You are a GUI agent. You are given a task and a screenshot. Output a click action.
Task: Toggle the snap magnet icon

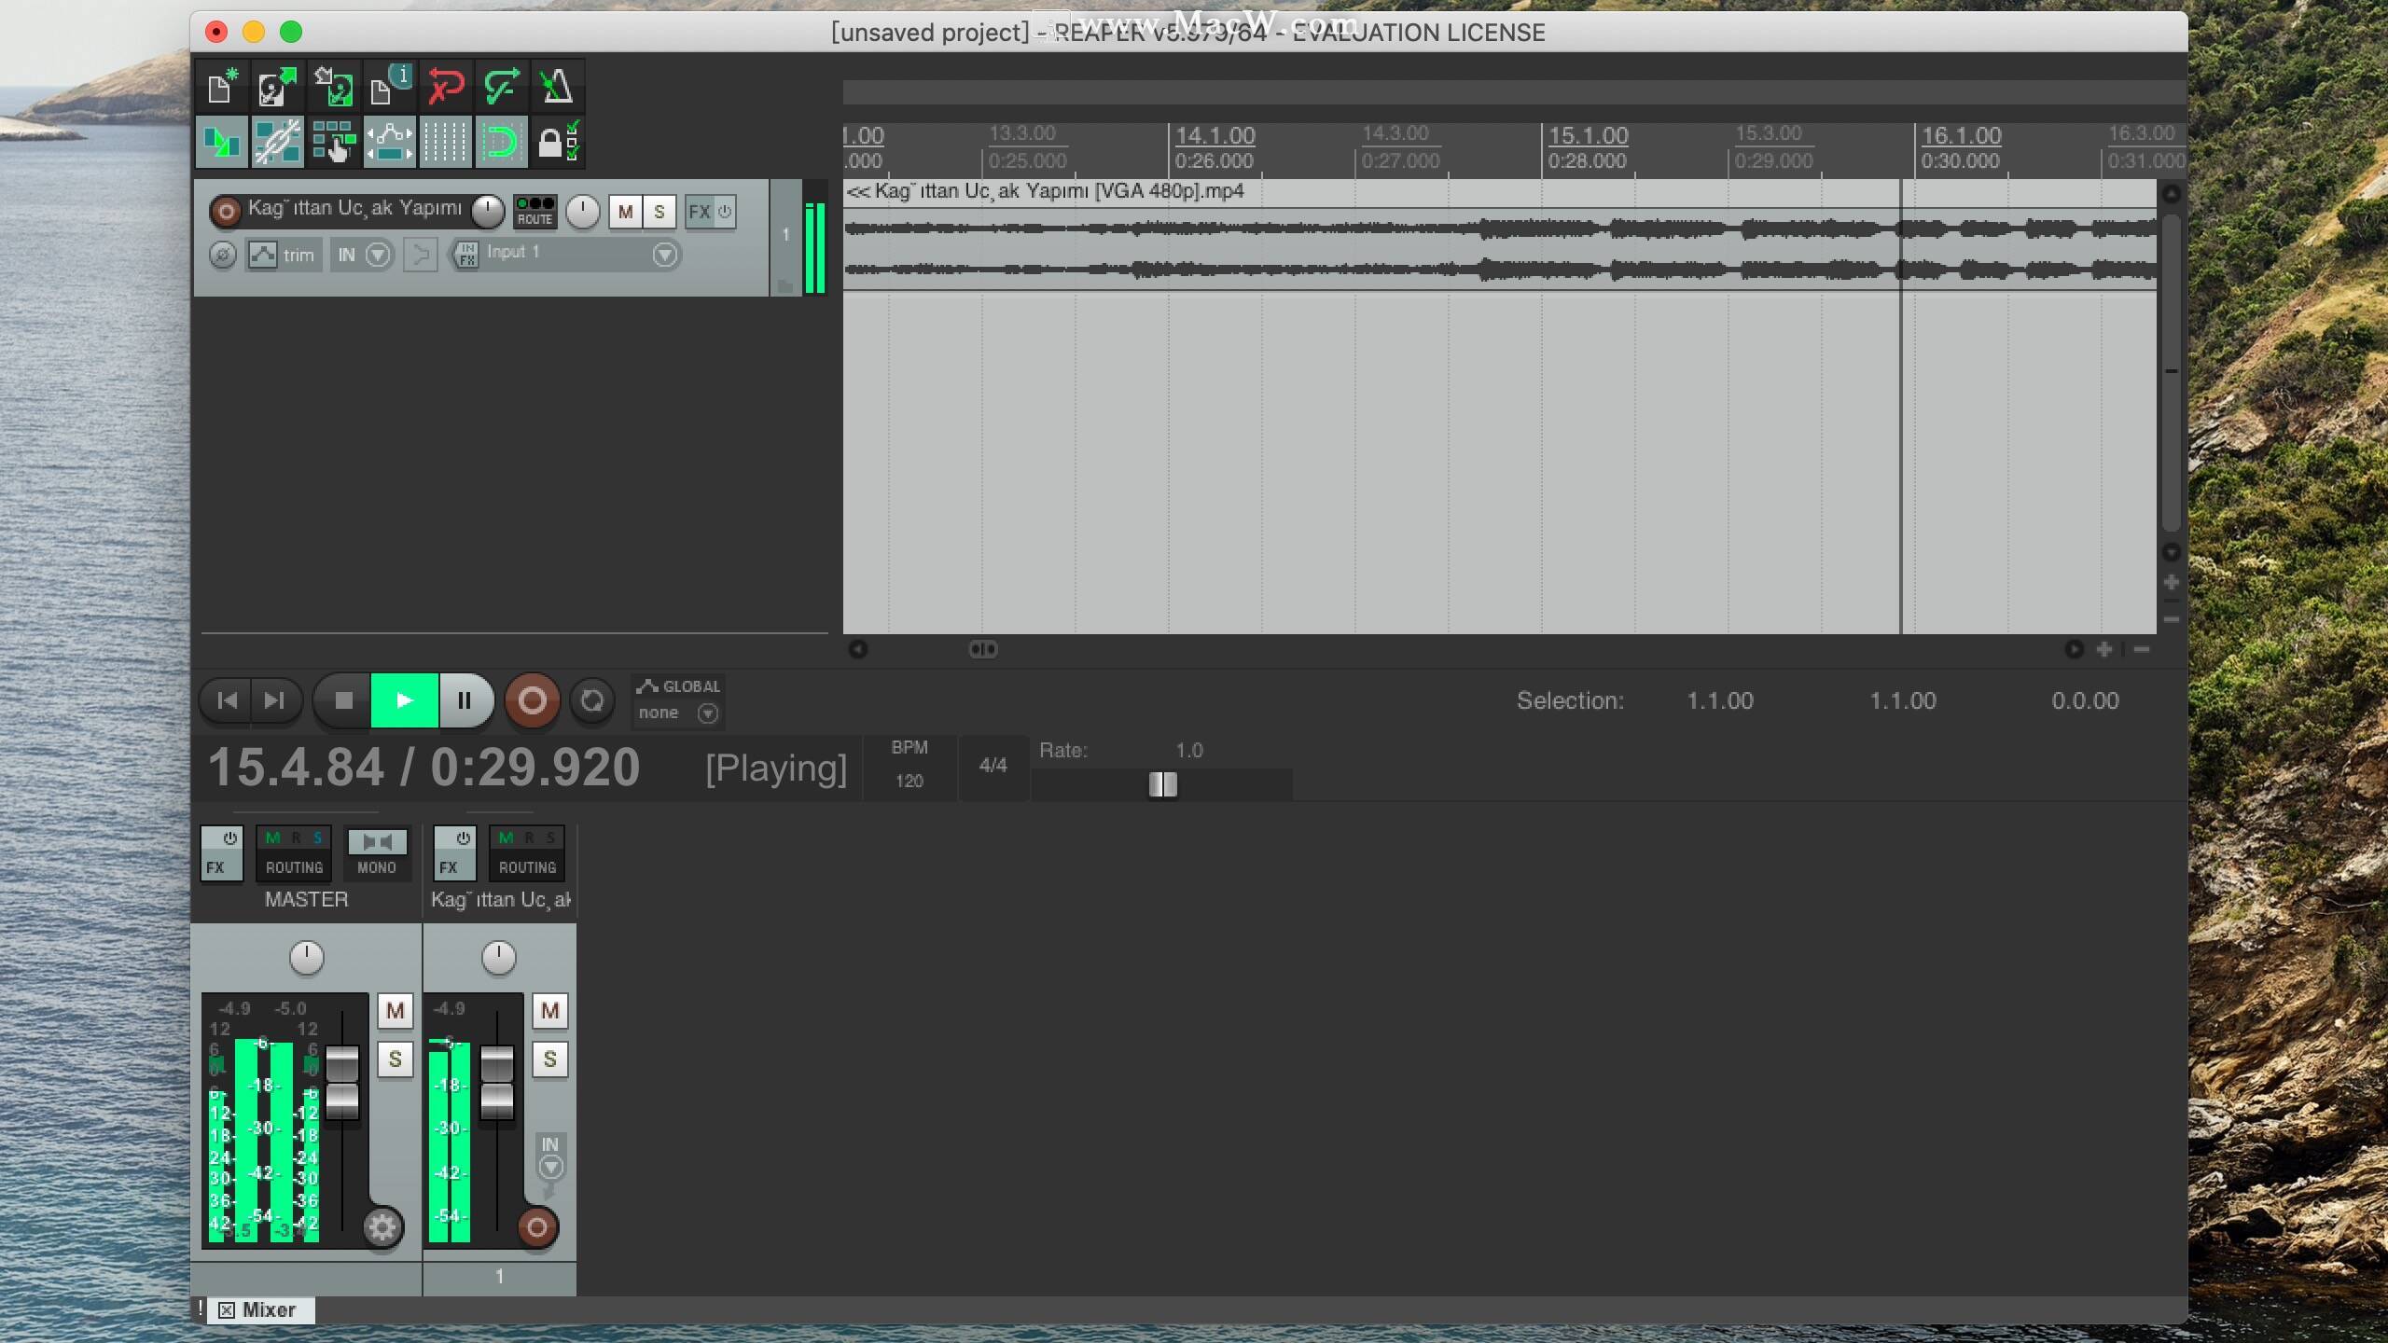coord(501,143)
